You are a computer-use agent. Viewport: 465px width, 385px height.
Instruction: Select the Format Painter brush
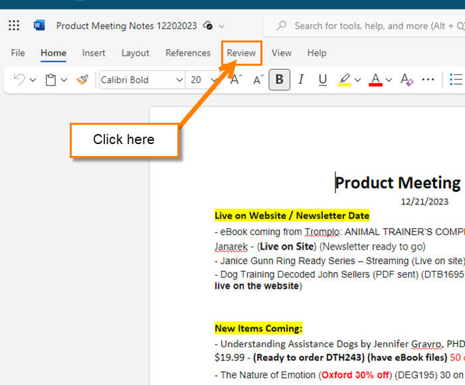[x=82, y=80]
